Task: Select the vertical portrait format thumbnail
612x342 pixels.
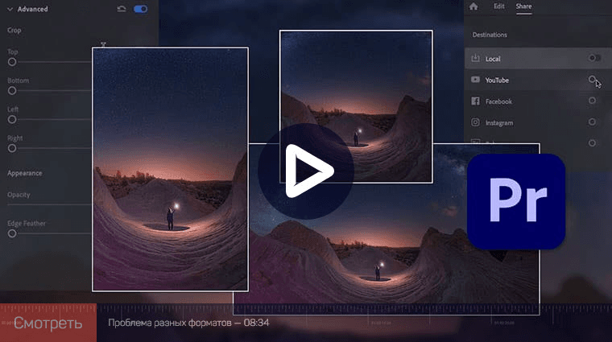Action: point(170,169)
